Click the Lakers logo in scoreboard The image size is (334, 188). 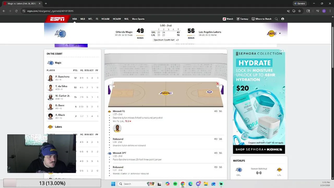click(272, 33)
